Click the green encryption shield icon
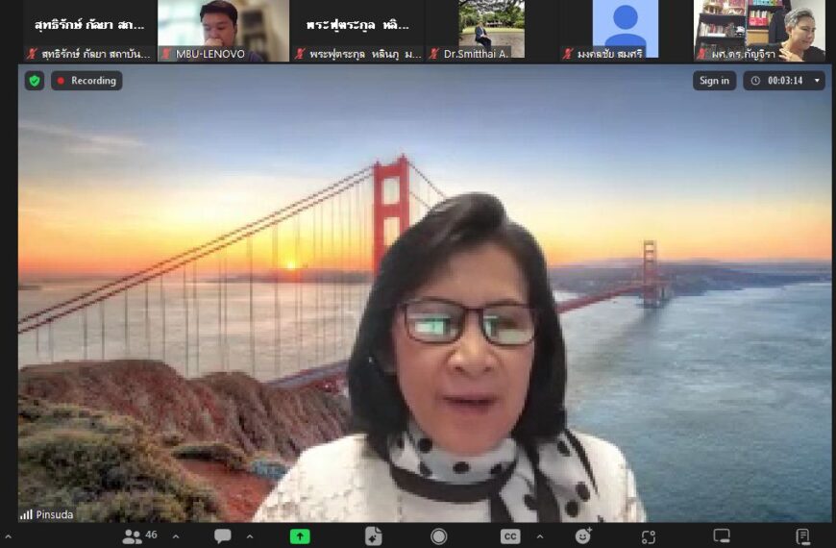836x548 pixels. click(x=35, y=81)
